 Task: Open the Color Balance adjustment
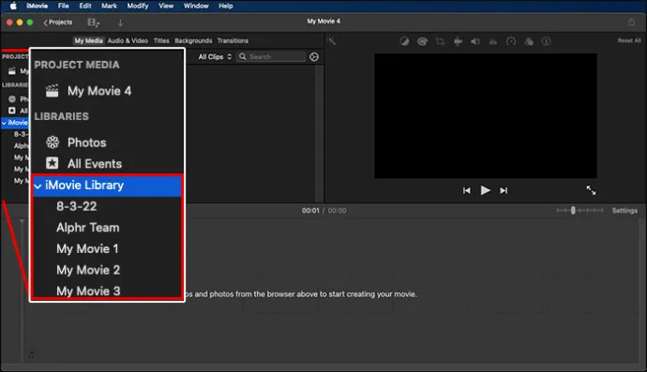pyautogui.click(x=404, y=41)
